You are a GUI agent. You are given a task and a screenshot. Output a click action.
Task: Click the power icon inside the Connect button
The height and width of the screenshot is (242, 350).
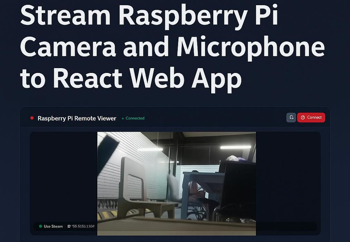pos(303,118)
